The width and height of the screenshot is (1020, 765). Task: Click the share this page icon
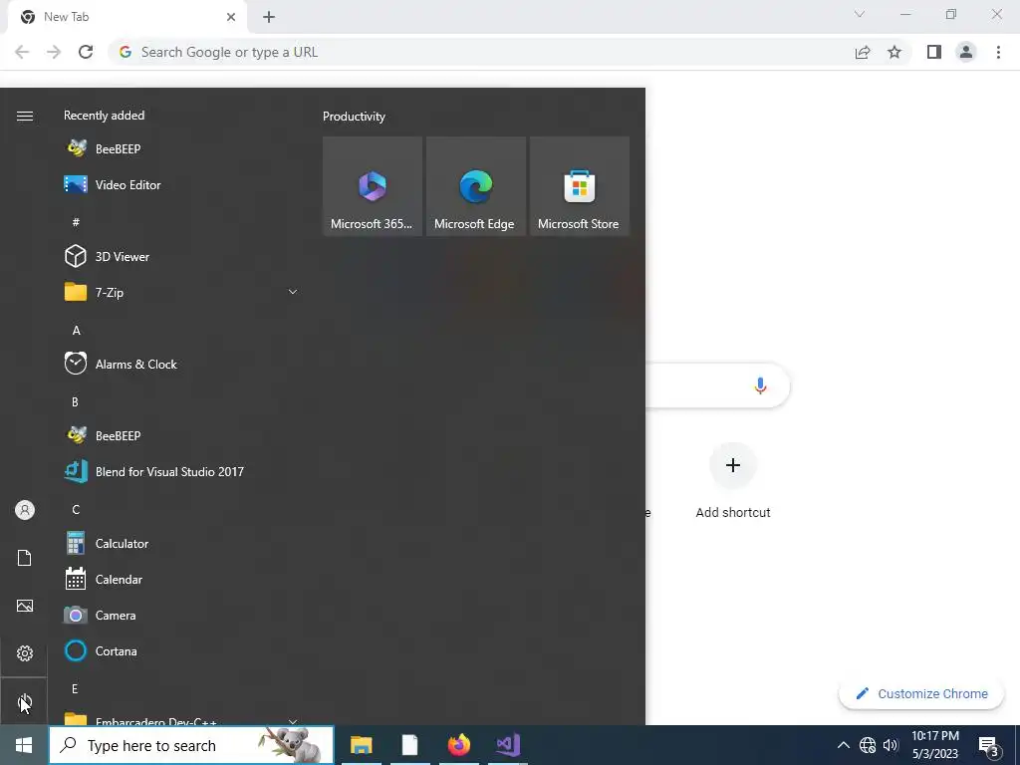pyautogui.click(x=863, y=52)
